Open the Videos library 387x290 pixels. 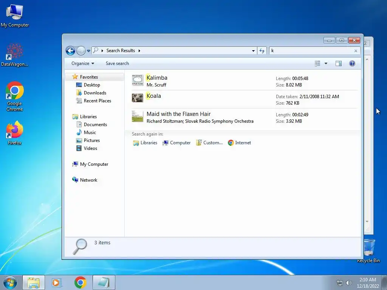pyautogui.click(x=90, y=148)
